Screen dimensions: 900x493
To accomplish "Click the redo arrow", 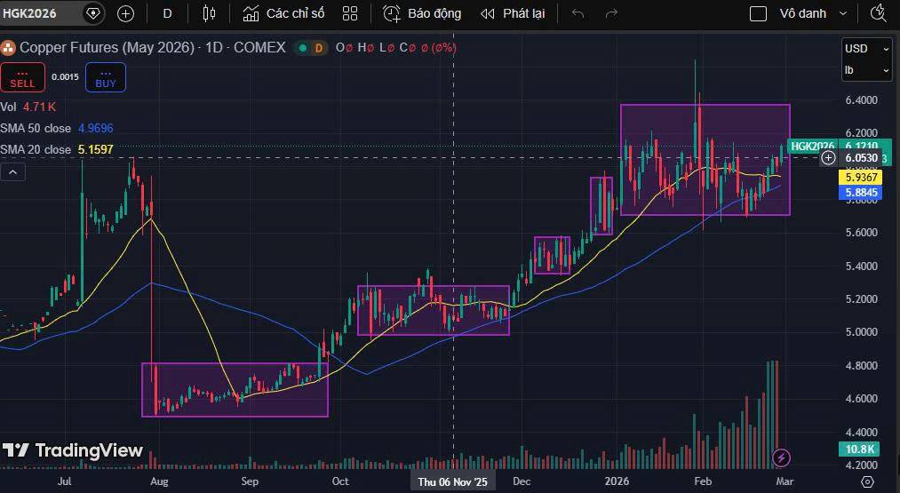I will [612, 13].
